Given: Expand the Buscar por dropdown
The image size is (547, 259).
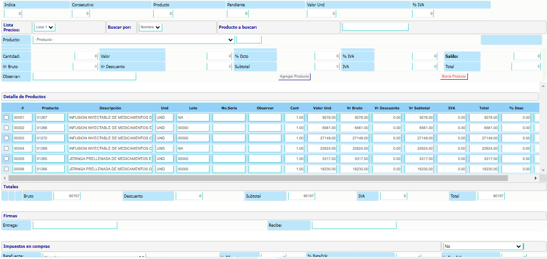Looking at the screenshot, I should pos(151,27).
